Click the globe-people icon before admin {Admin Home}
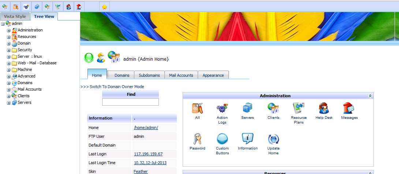 [114, 57]
